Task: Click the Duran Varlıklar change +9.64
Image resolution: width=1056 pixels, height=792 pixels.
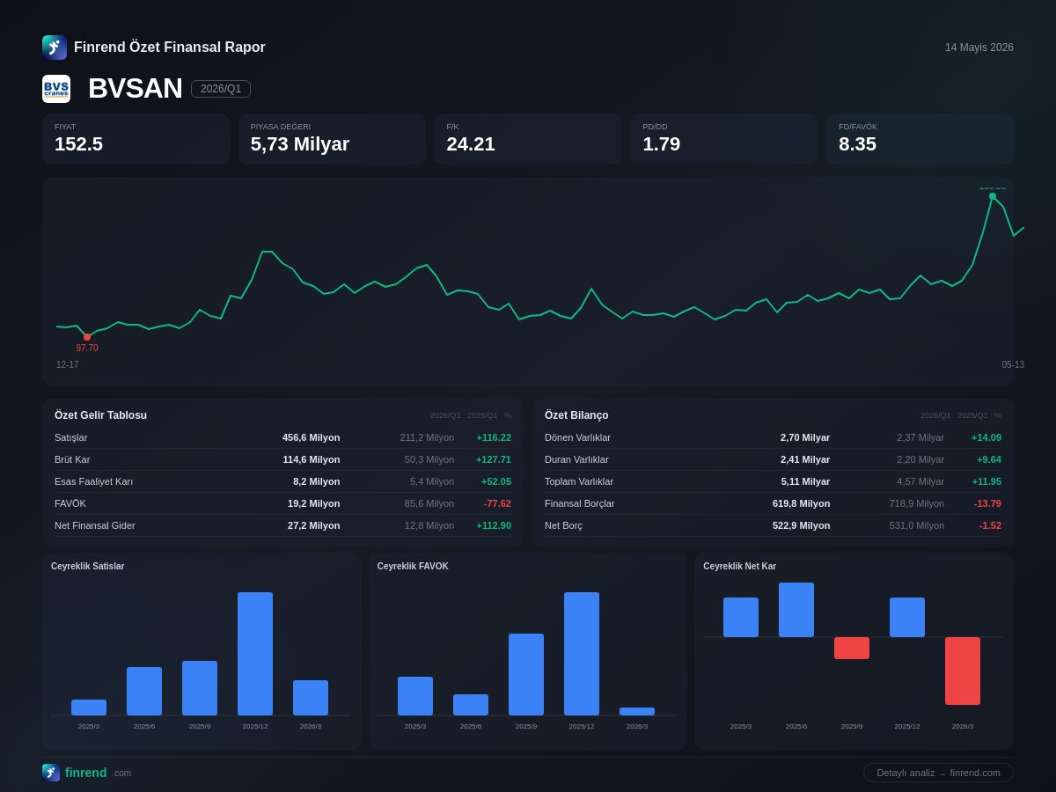Action: point(989,459)
